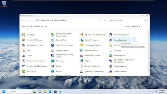
Task: Click Ease of Access Center icon
Action: [52, 45]
